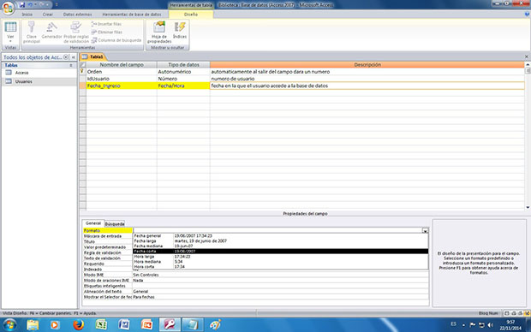Click the Design view icon in status bar
This screenshot has width=531, height=332.
[528, 313]
